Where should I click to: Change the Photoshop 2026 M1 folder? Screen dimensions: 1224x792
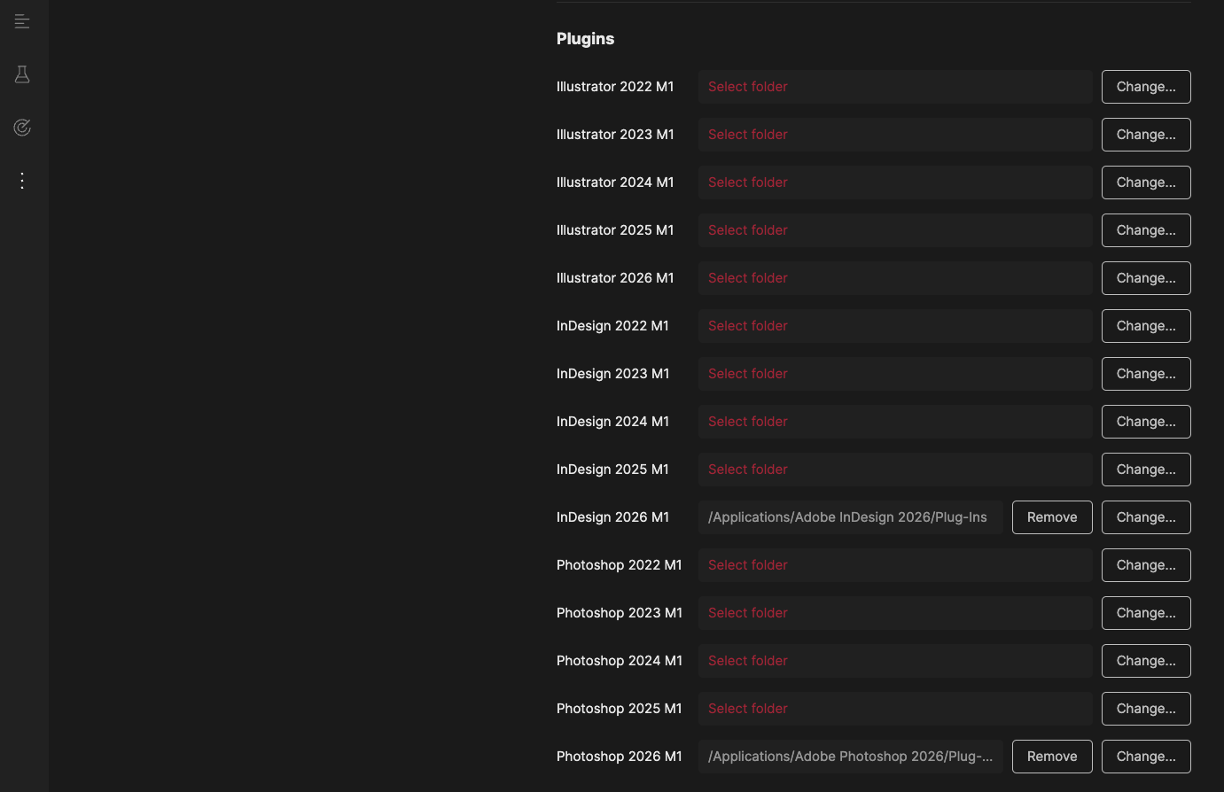[1145, 757]
